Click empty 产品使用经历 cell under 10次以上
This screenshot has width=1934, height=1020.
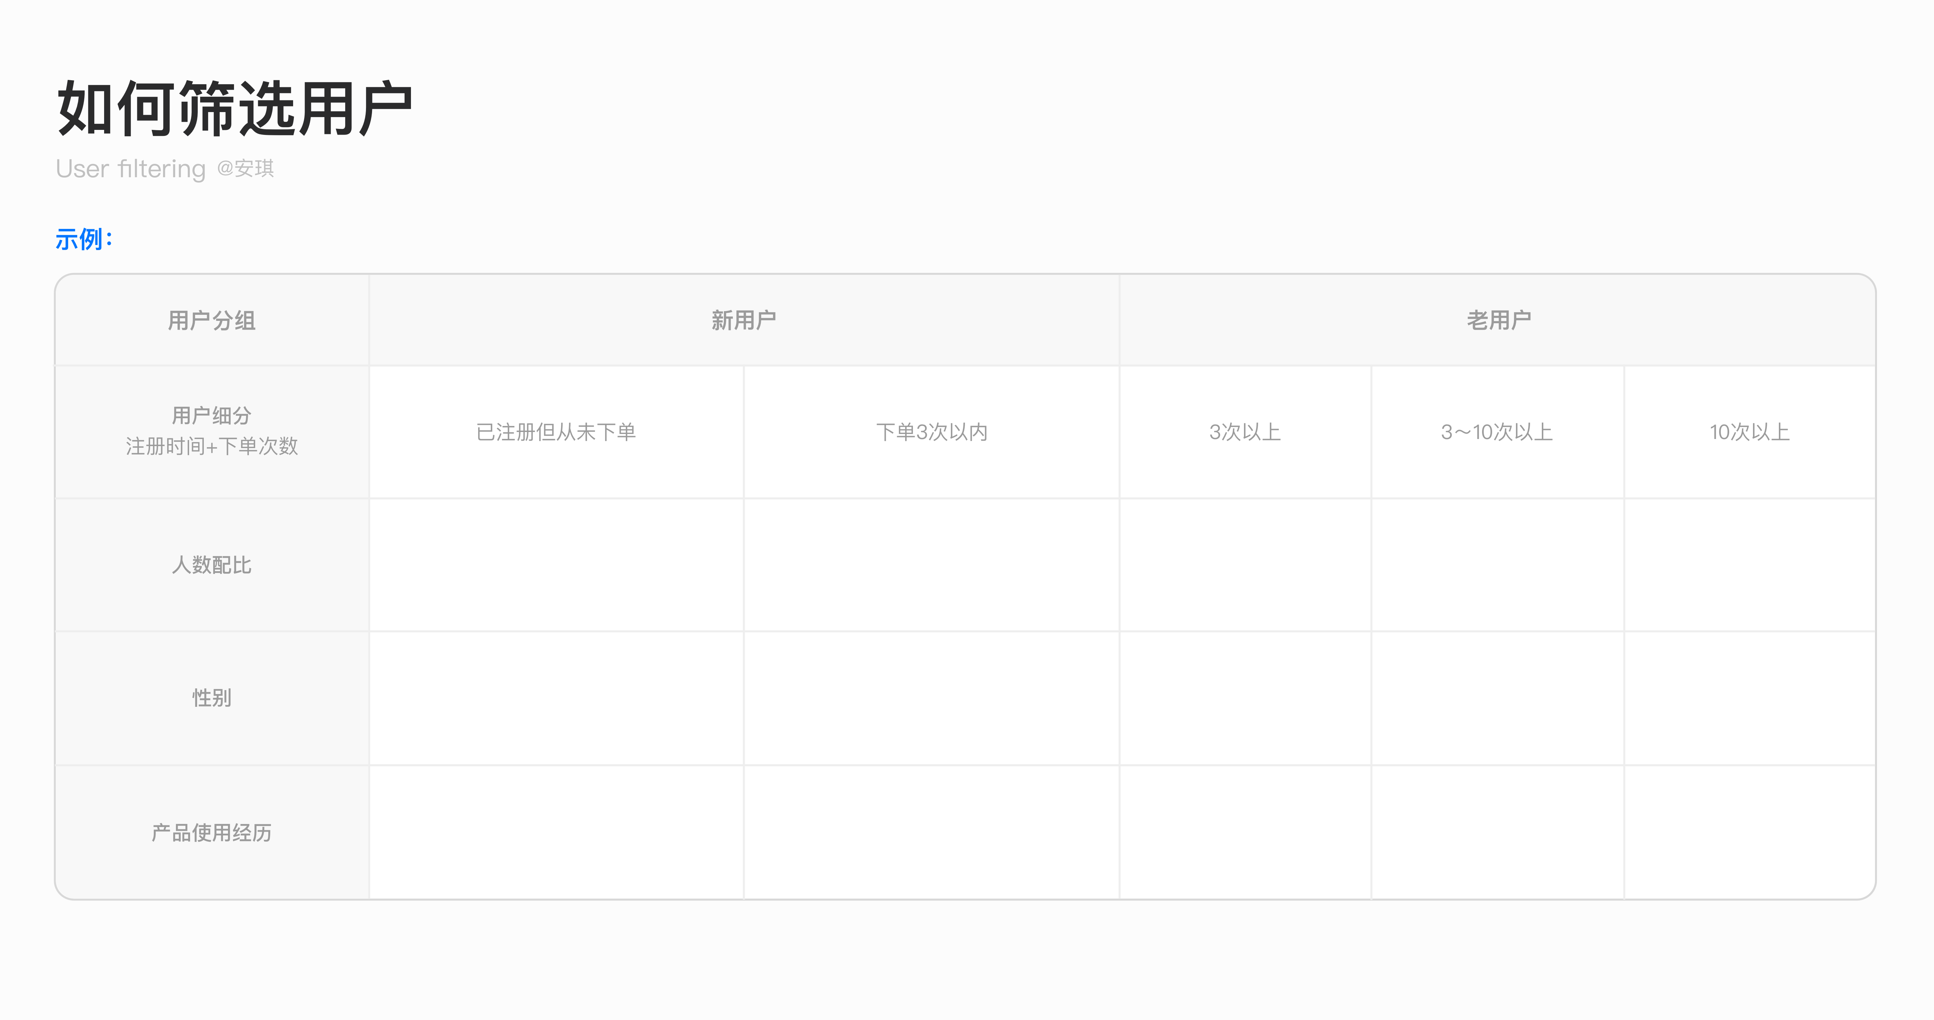(x=1750, y=832)
